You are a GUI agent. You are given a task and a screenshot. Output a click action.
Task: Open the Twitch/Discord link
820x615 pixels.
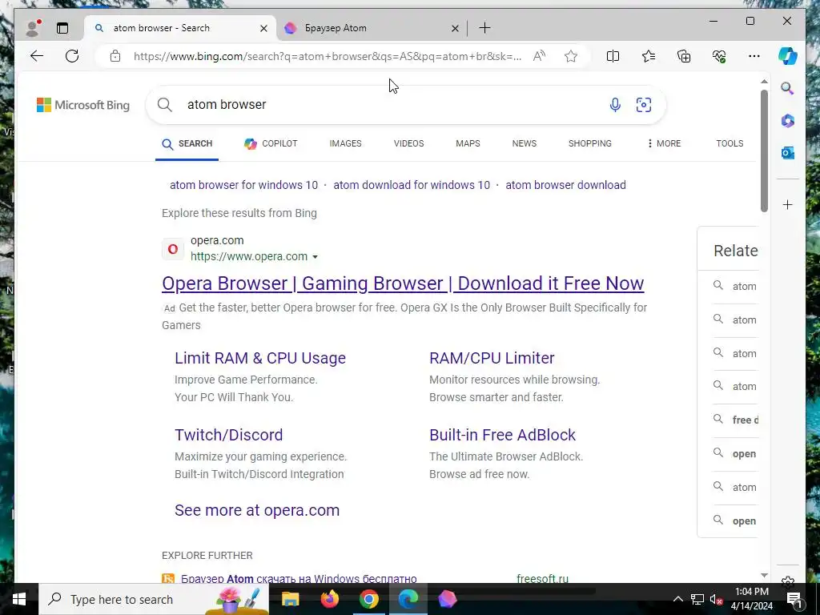click(x=228, y=435)
